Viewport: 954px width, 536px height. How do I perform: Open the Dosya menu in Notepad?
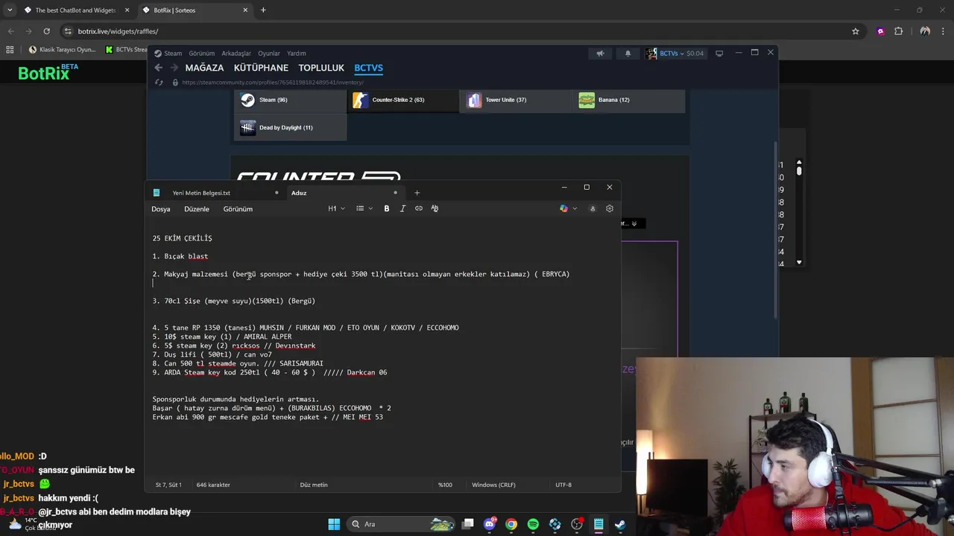click(161, 209)
